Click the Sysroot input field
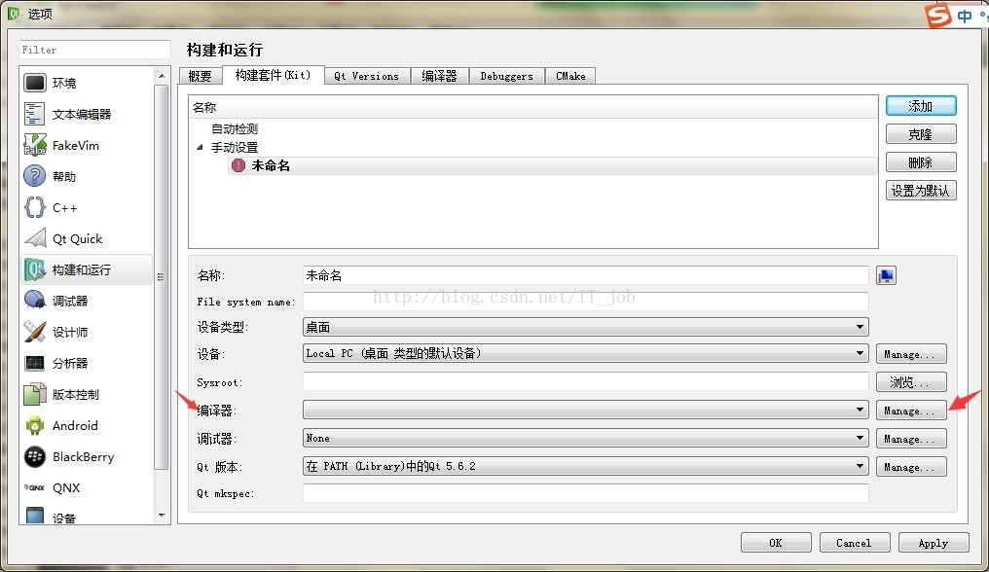The image size is (989, 572). coord(585,381)
